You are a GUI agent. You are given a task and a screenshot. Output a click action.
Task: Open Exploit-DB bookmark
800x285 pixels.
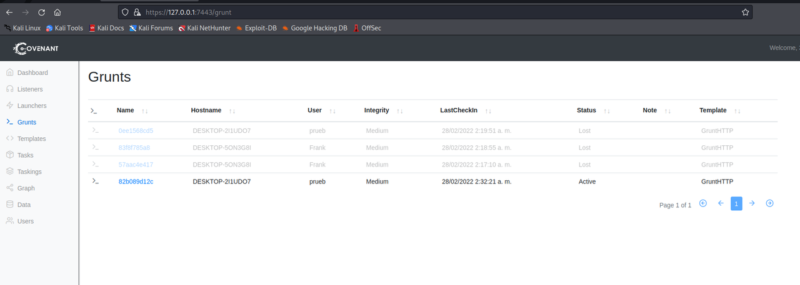(x=256, y=28)
